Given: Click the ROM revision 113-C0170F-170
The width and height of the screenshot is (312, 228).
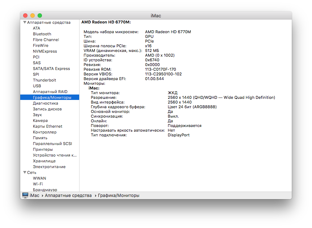Looking at the screenshot, I should (161, 69).
